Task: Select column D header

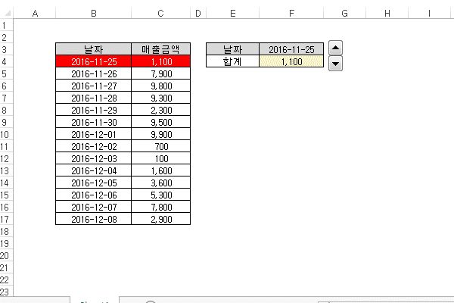Action: click(x=198, y=14)
